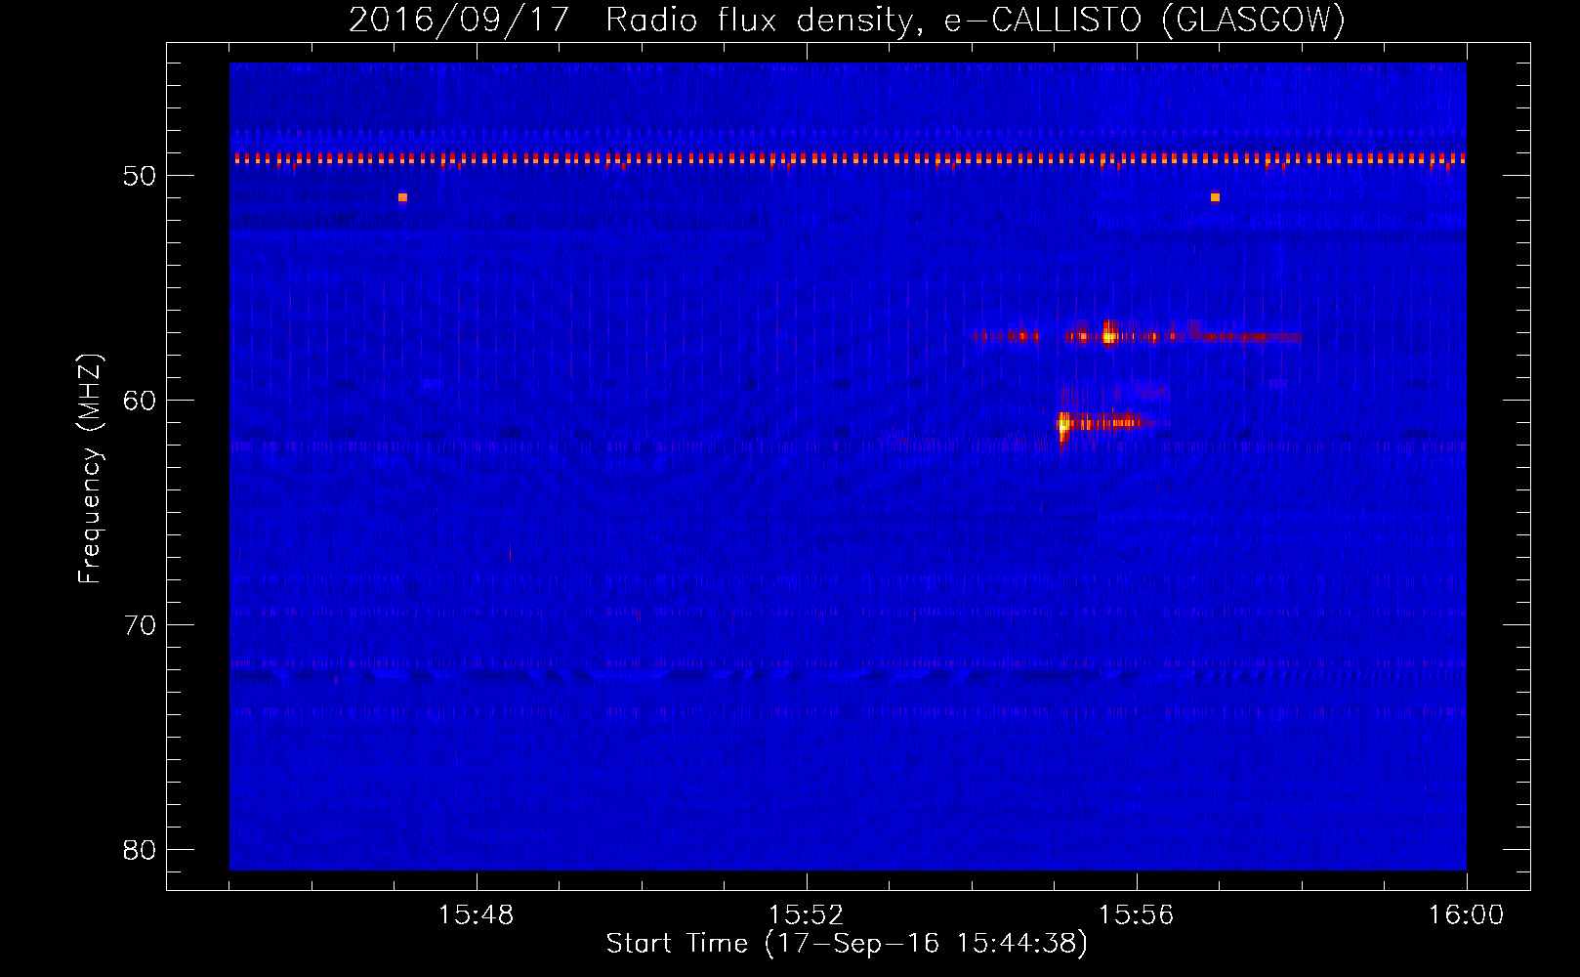Click the plot title "Radio flux density, e-CALLISTO (GLASGOW)"
1580x977 pixels.
[976, 20]
